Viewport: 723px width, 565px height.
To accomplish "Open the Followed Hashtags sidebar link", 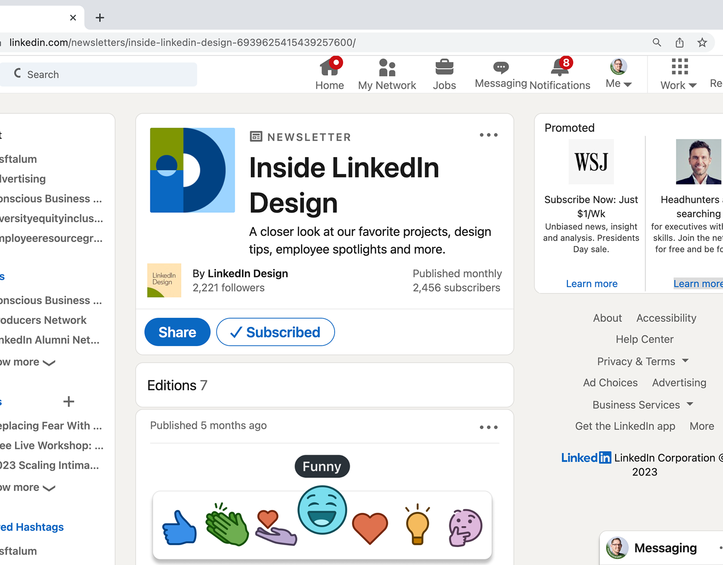I will (32, 527).
